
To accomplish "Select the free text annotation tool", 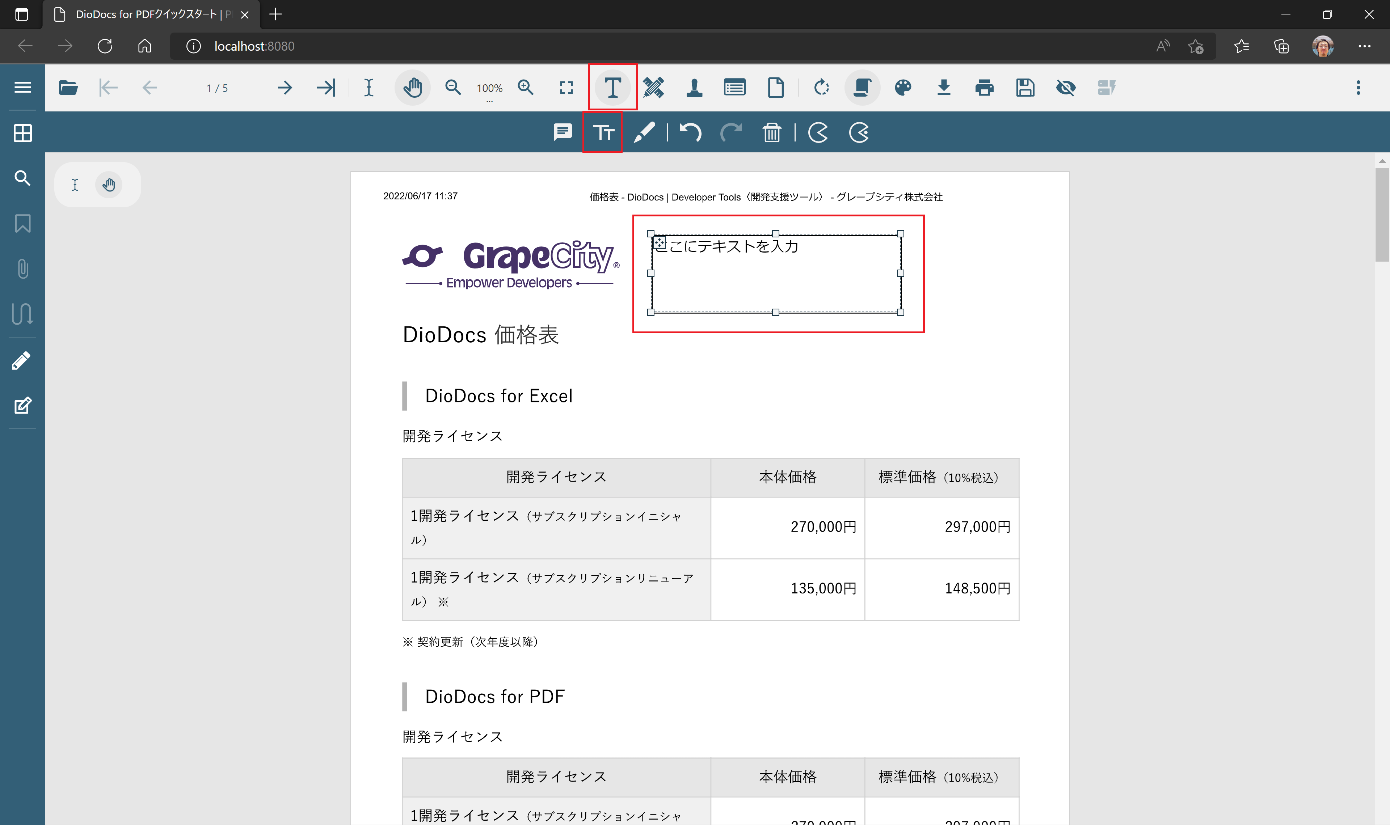I will (x=603, y=132).
